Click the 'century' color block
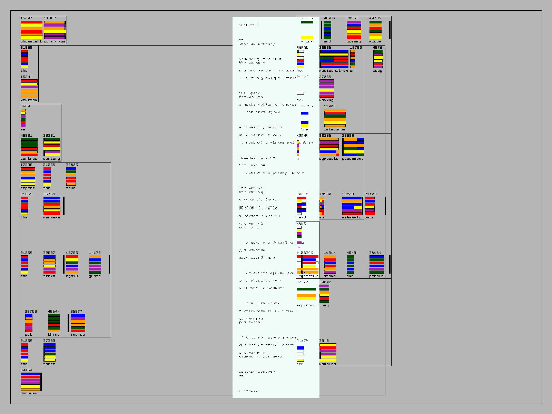 coord(52,147)
